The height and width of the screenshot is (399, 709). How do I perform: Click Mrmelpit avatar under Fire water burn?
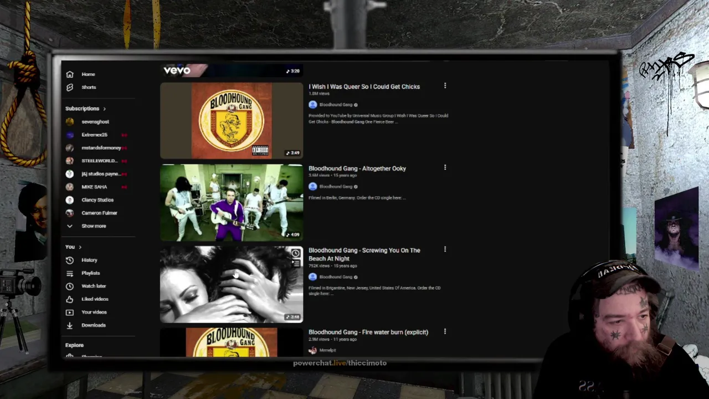(313, 350)
